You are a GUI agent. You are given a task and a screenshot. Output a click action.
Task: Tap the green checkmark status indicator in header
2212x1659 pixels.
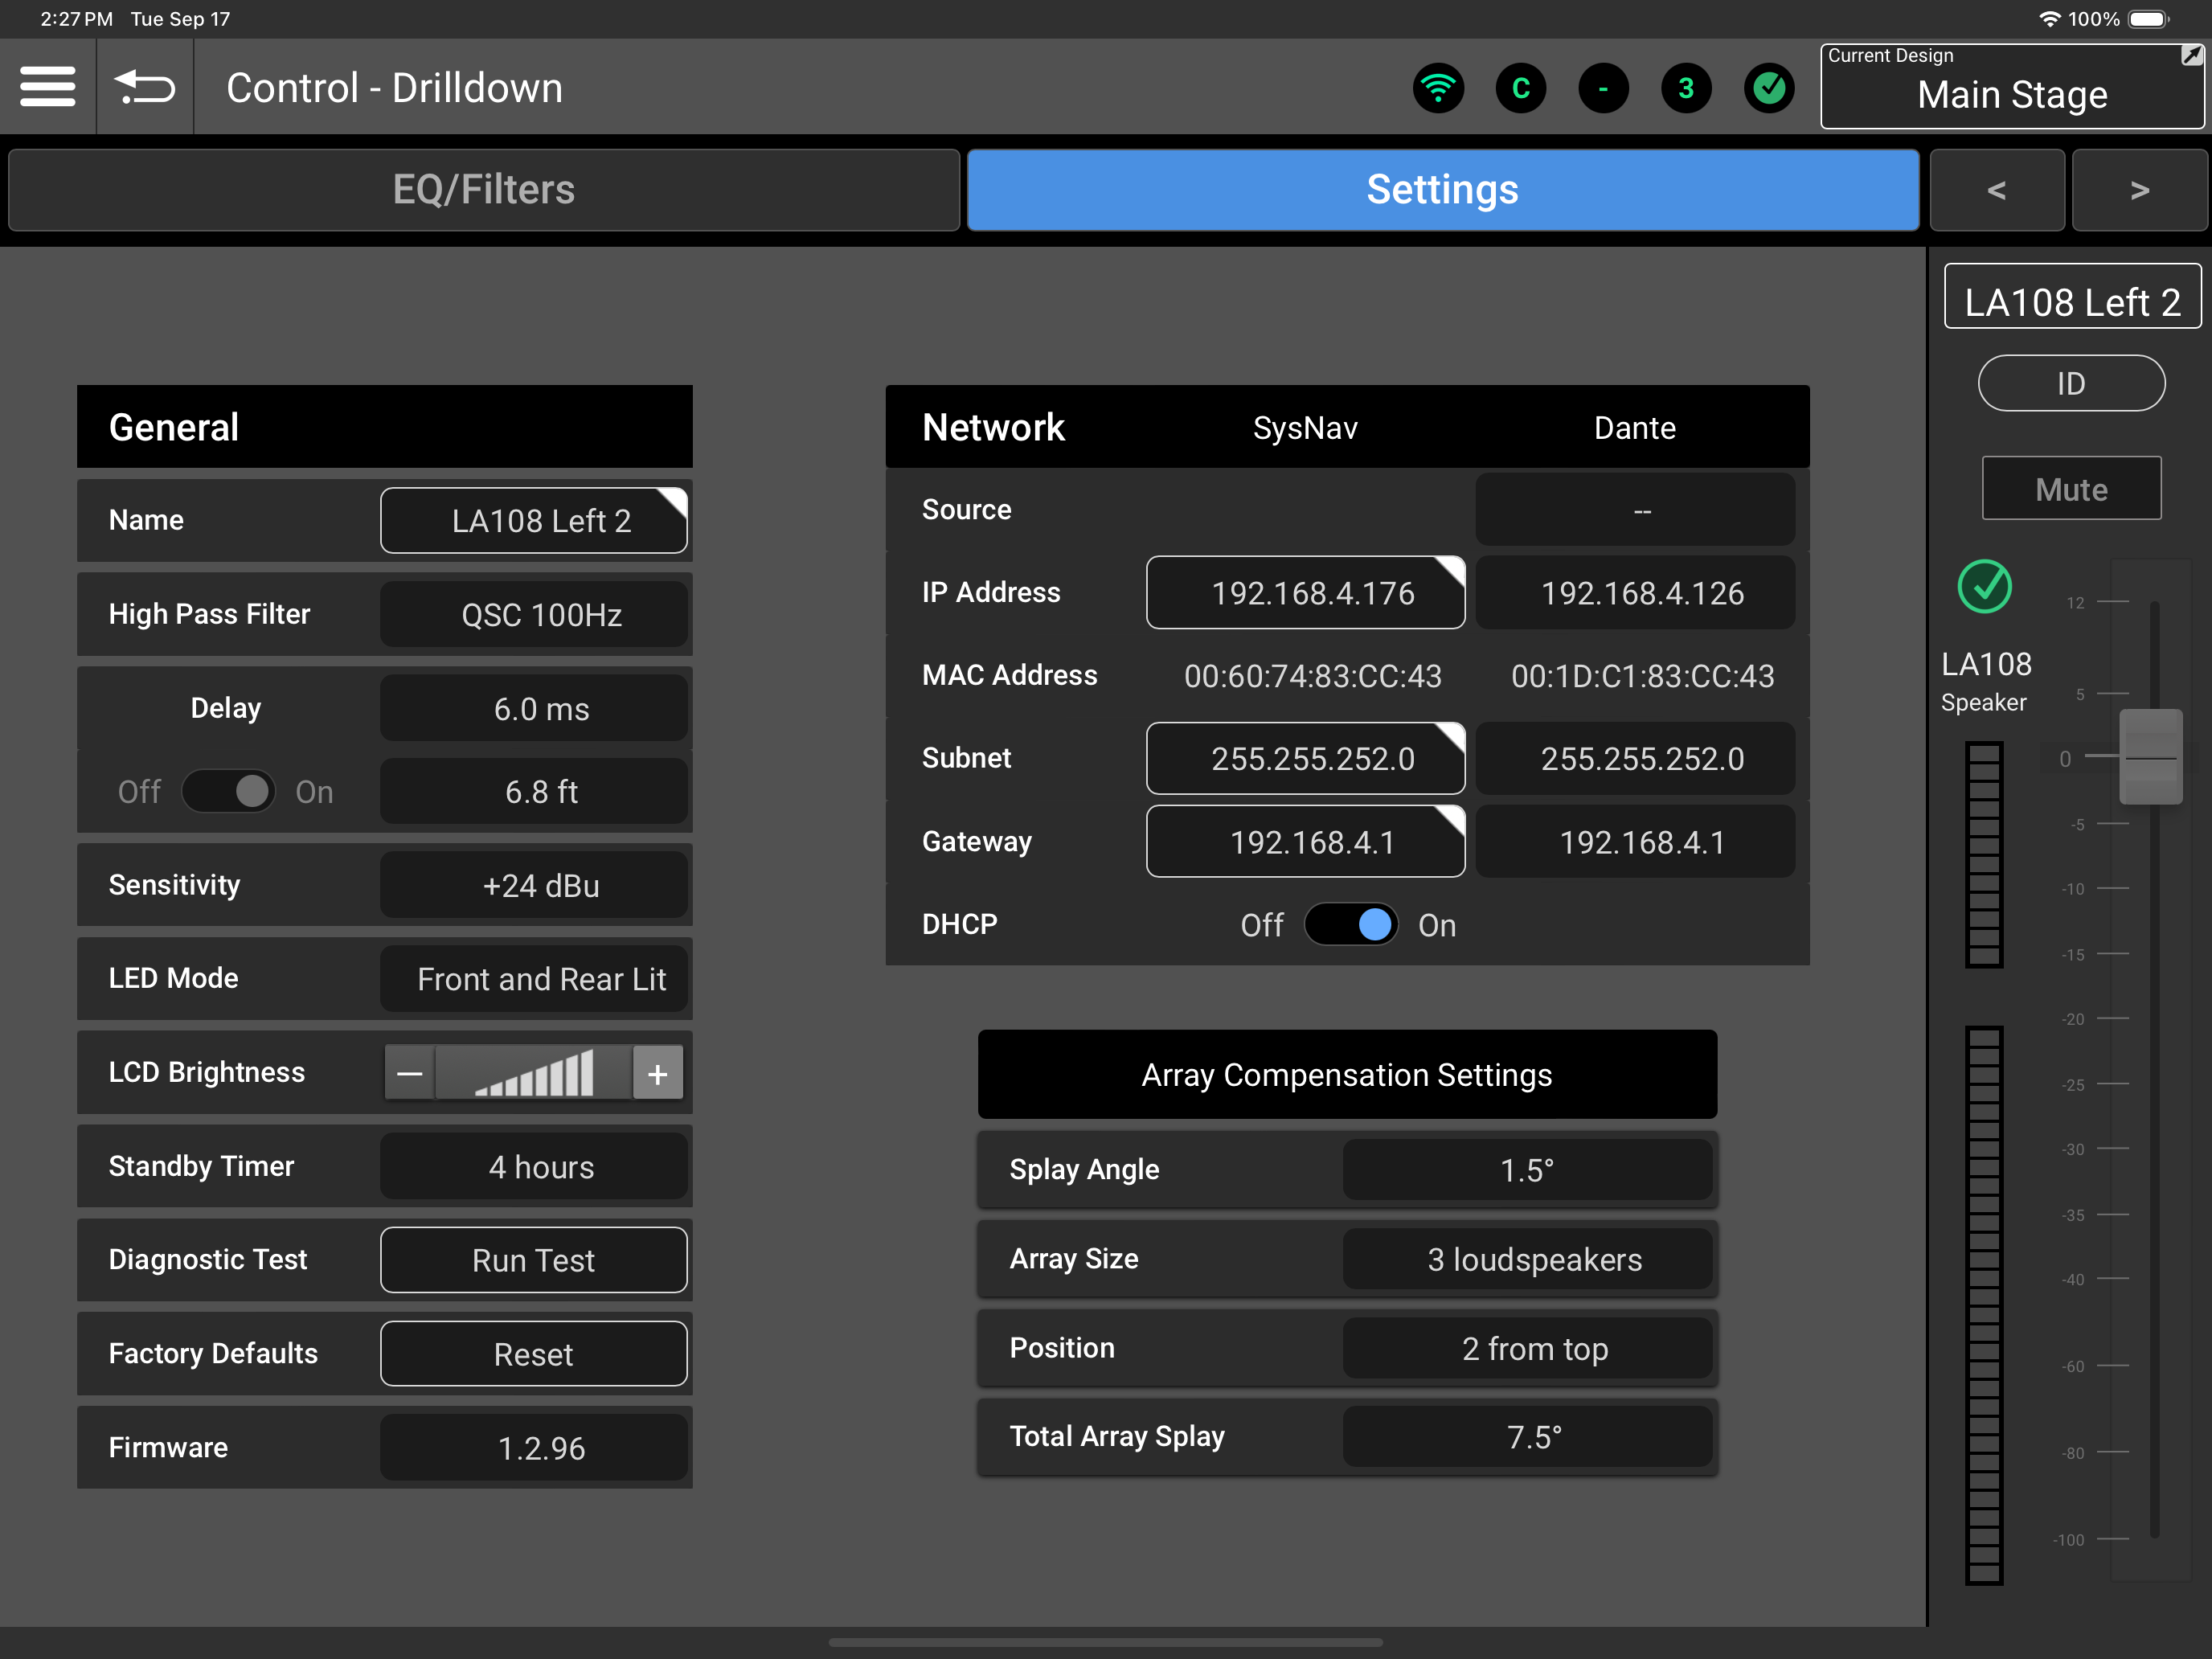click(x=1769, y=88)
